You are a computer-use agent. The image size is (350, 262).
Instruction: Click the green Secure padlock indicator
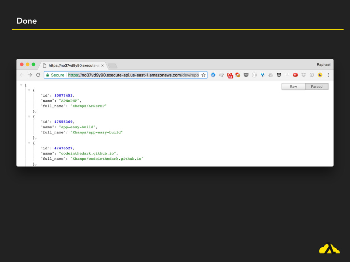tap(55, 75)
